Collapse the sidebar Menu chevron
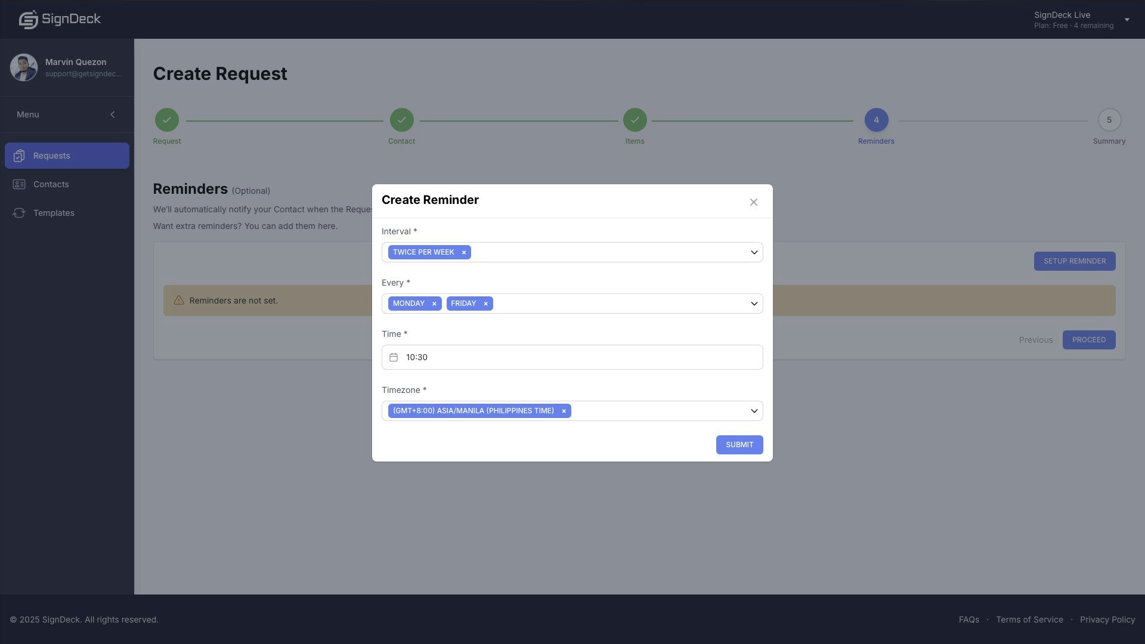The width and height of the screenshot is (1145, 644). coord(112,114)
